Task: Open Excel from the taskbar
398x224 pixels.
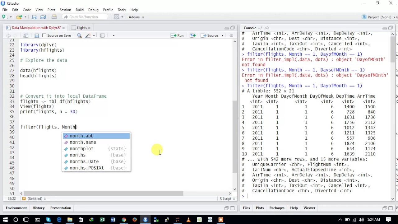Action: [x=102, y=220]
